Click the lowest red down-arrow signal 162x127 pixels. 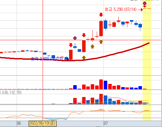[x=71, y=45]
